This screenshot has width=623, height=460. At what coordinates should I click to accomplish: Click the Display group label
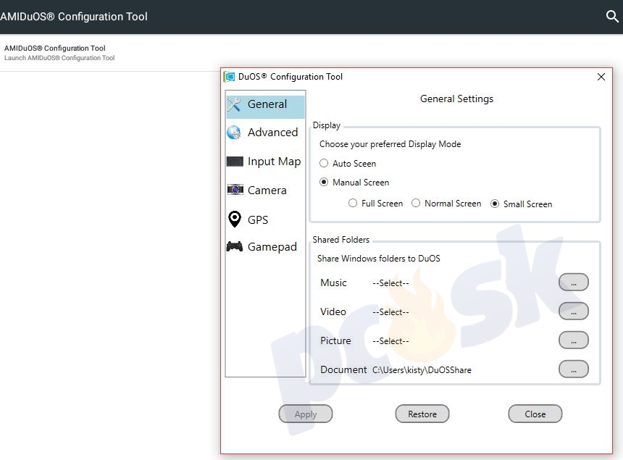327,125
